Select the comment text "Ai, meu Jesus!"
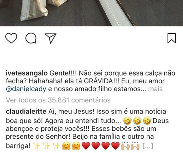The image size is (183, 153). pyautogui.click(x=71, y=112)
